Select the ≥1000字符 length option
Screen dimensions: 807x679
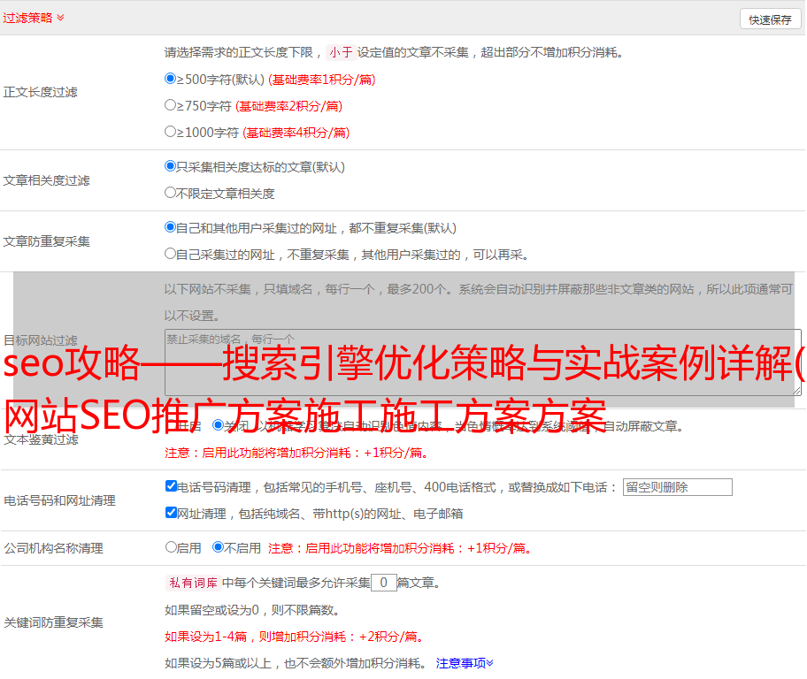(171, 132)
